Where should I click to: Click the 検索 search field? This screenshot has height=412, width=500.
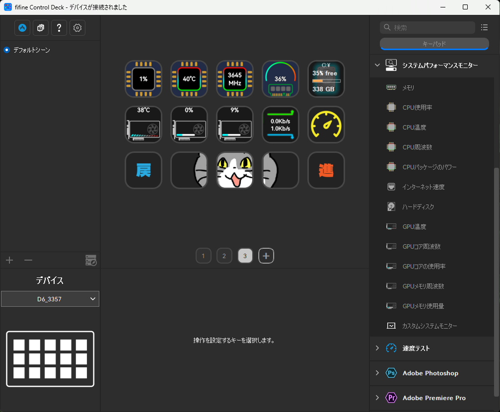coord(428,27)
